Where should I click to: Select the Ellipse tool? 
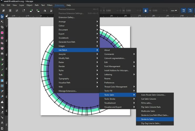[x=2, y=38]
